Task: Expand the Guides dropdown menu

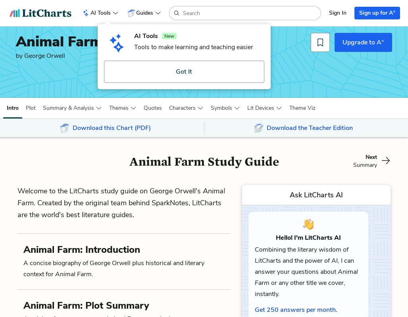Action: pyautogui.click(x=144, y=13)
